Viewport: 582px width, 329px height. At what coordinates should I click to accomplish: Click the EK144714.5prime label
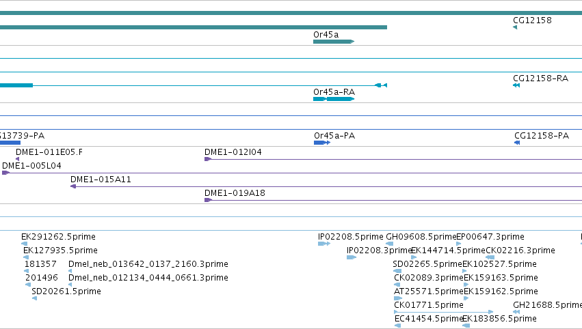coord(449,250)
